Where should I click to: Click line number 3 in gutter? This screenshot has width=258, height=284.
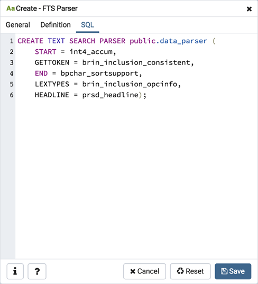pos(12,62)
